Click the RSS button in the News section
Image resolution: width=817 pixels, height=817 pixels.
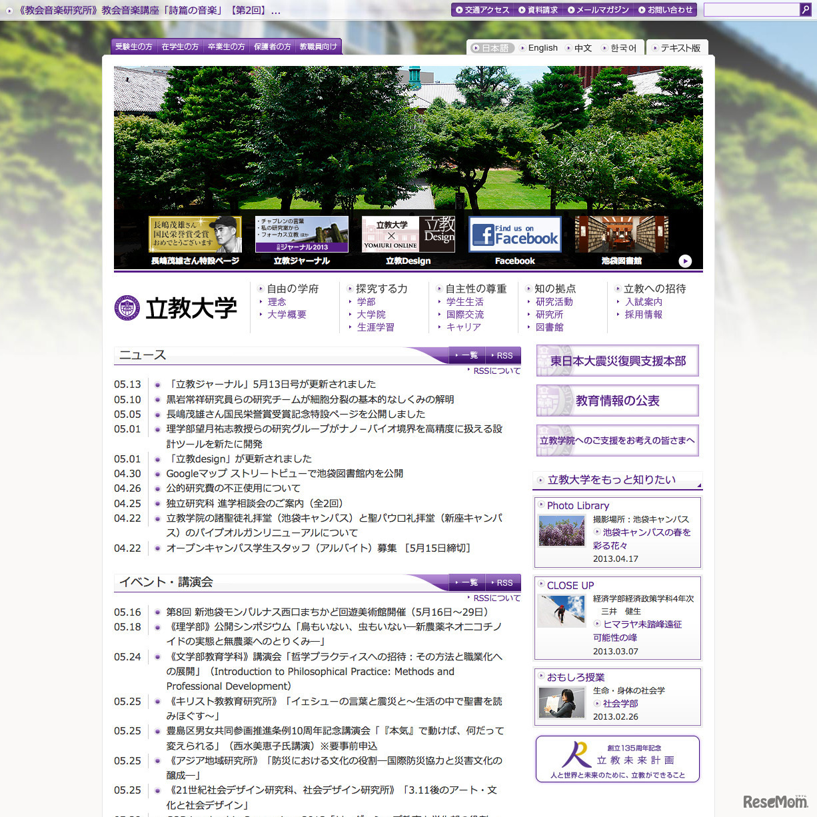coord(503,355)
